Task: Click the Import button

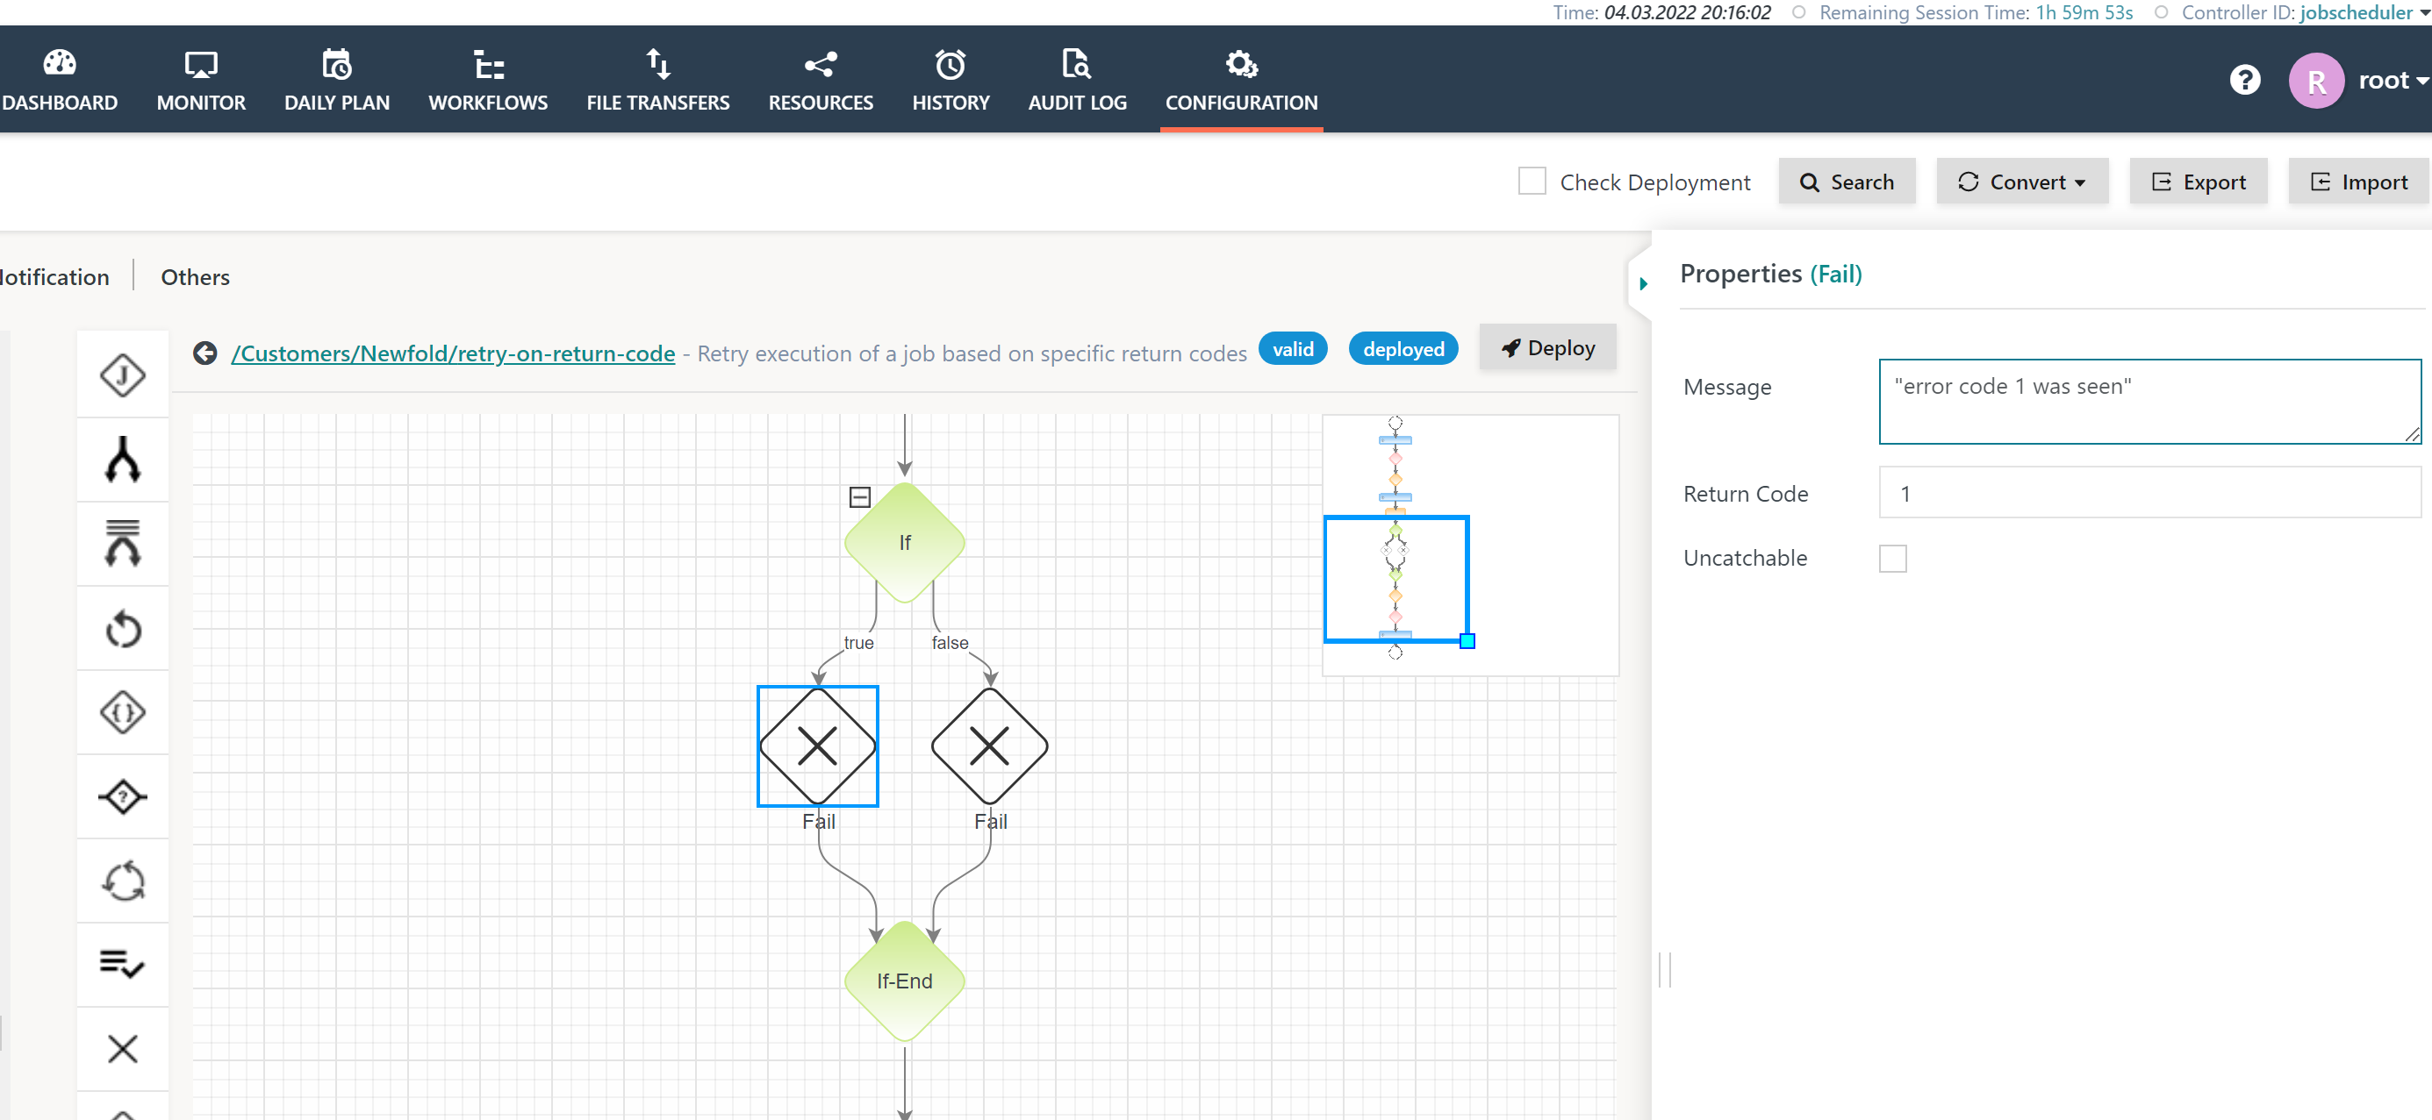Action: point(2358,182)
